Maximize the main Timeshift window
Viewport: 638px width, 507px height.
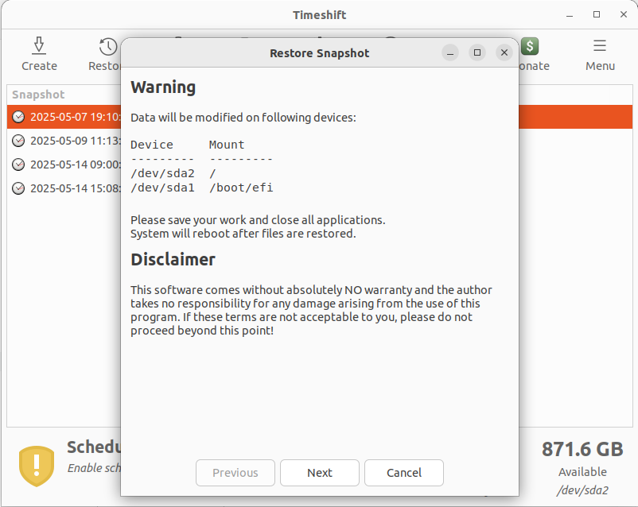[x=597, y=14]
